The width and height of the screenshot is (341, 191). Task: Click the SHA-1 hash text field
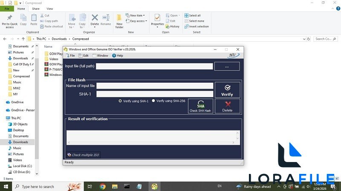click(155, 94)
